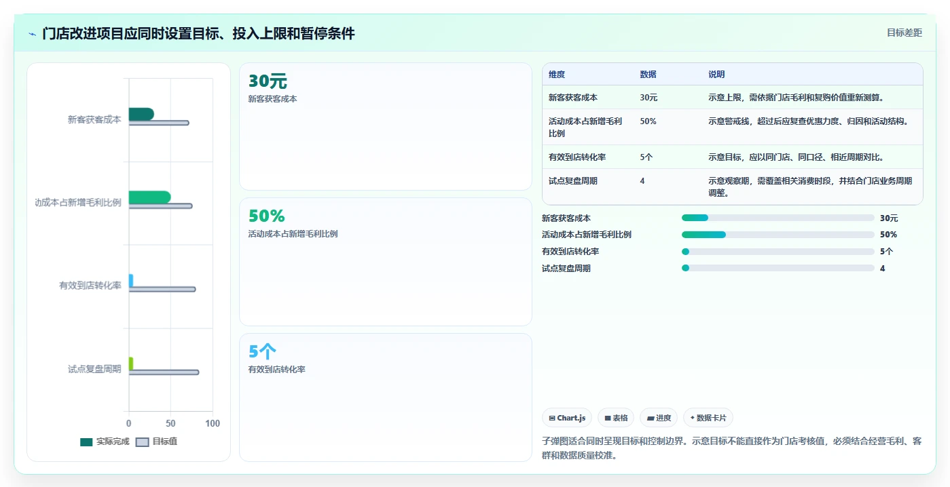Click the Chart.js tag chip
The image size is (950, 487).
pyautogui.click(x=567, y=418)
